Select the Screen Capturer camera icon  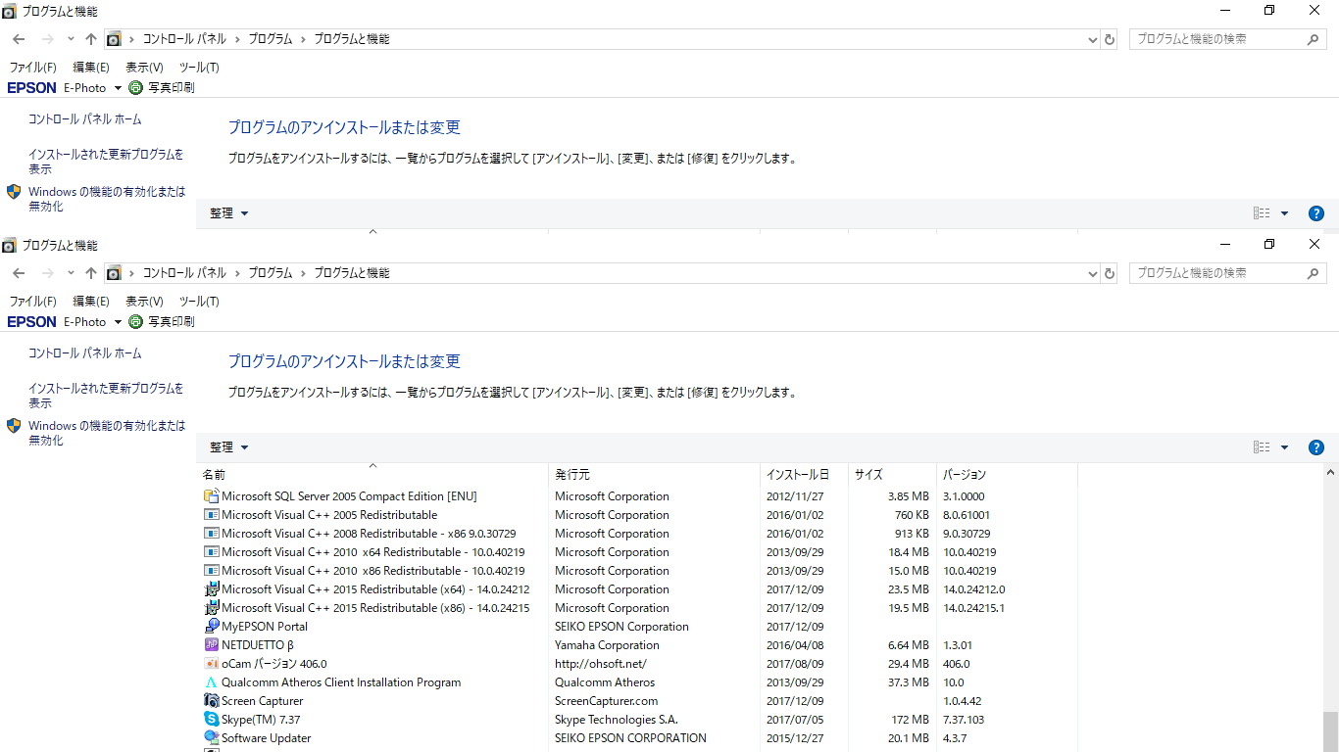pyautogui.click(x=211, y=701)
